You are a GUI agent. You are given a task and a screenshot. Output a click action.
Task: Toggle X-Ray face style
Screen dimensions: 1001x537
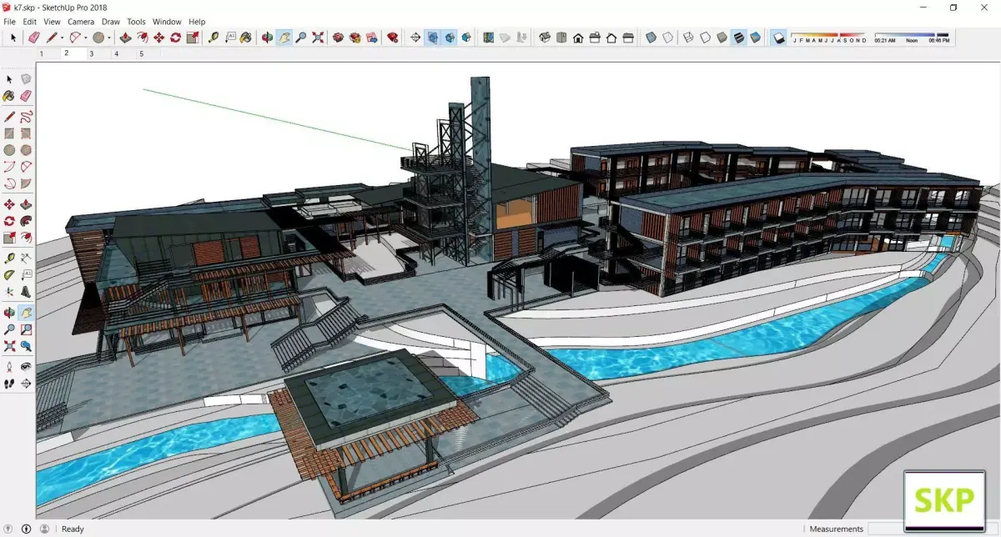point(651,38)
